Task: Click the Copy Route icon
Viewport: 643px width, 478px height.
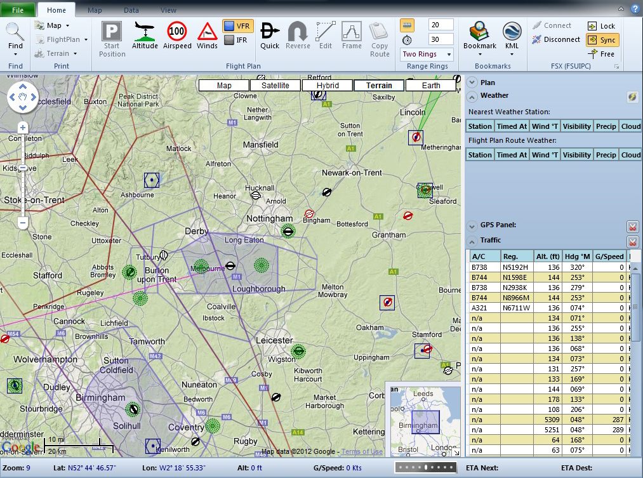Action: 380,39
